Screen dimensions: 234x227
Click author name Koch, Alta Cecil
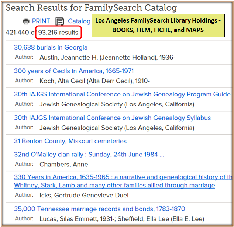coord(94,81)
